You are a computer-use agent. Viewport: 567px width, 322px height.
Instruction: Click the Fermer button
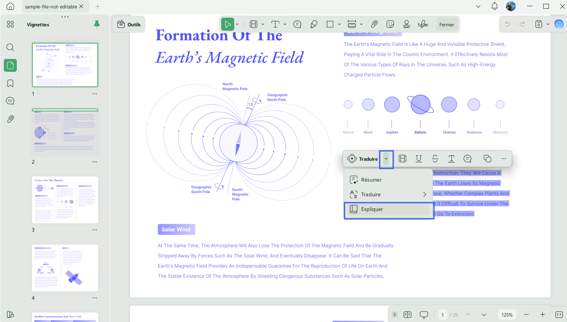(x=446, y=25)
